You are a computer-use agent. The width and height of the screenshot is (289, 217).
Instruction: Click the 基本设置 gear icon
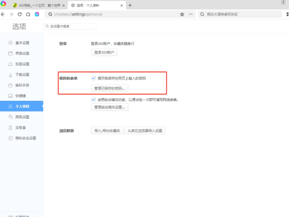pos(10,43)
